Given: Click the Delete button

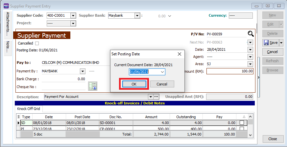Looking at the screenshot, I should click(272, 34).
